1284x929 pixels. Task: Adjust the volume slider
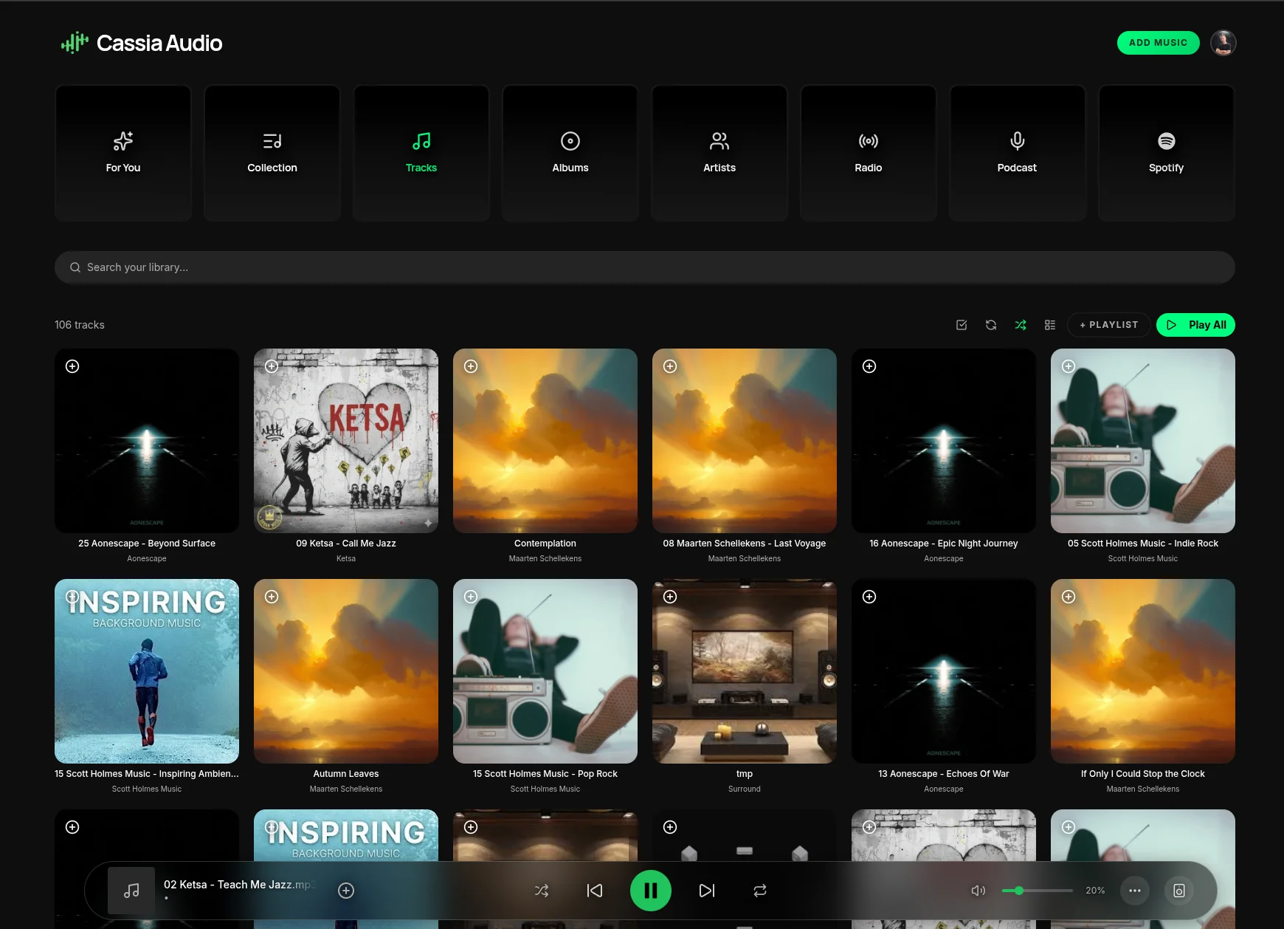tap(1037, 891)
